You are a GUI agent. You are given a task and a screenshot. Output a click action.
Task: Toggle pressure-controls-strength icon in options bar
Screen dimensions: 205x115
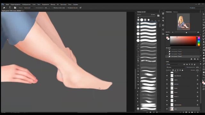coord(80,8)
